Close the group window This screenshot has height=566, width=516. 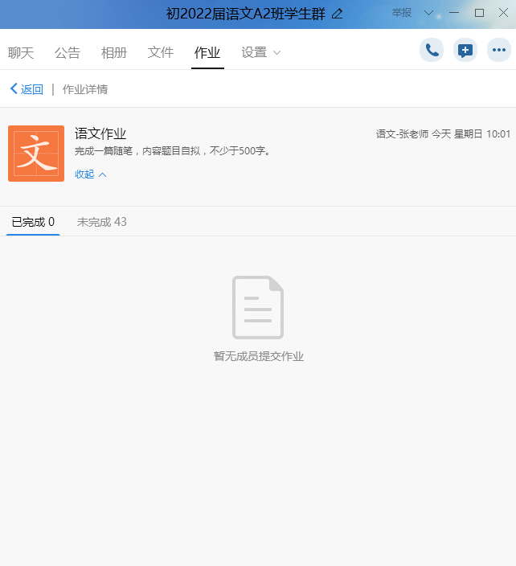click(x=503, y=13)
